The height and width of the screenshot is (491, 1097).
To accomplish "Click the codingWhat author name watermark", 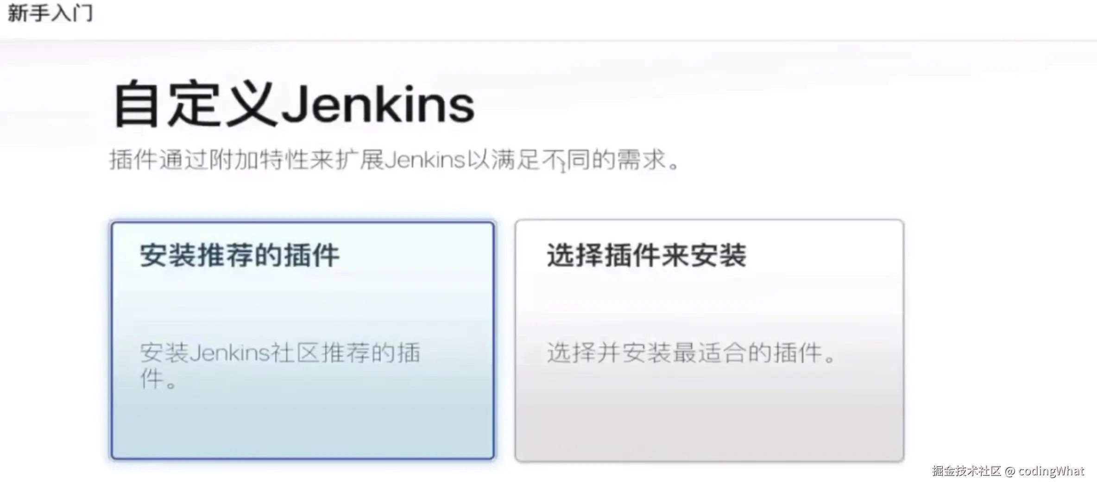I will (1051, 471).
